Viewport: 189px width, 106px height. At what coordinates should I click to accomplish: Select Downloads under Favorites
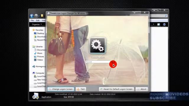pos(41,37)
